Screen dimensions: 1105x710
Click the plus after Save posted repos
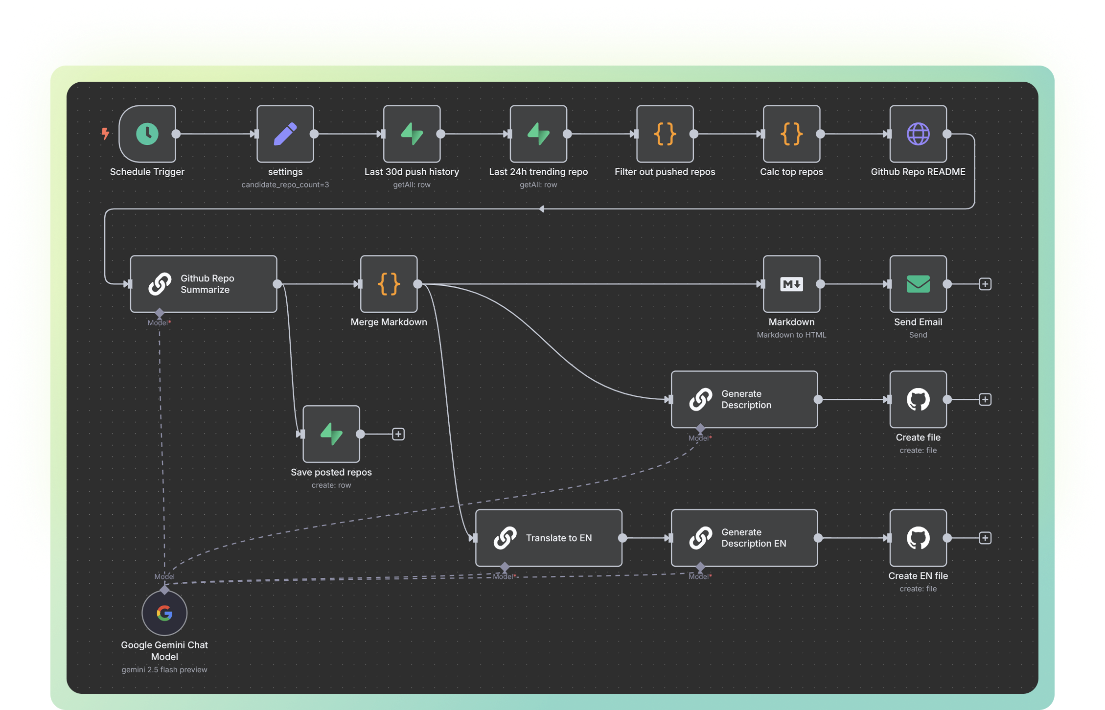399,434
